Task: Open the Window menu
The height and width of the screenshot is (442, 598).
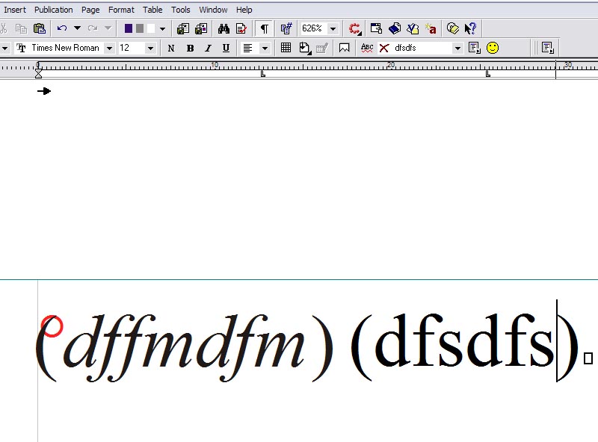Action: (213, 10)
